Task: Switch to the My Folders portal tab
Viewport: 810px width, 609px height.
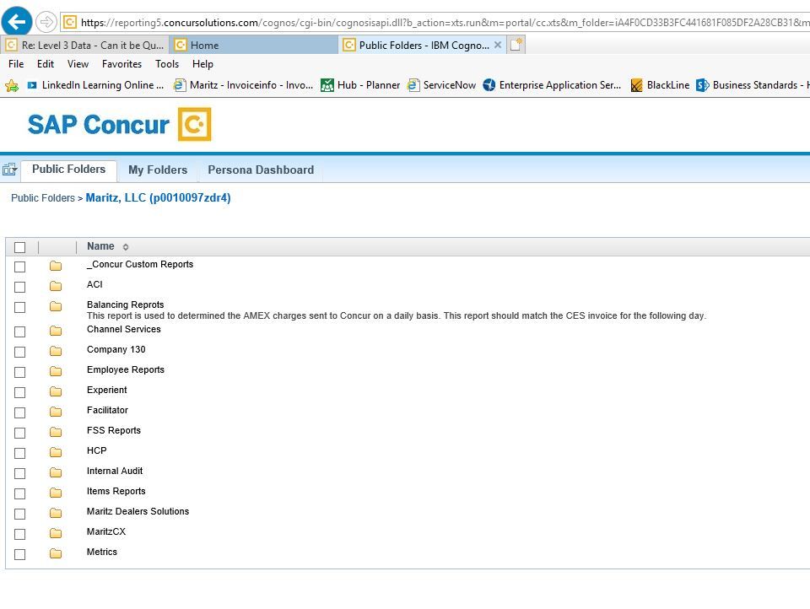Action: tap(158, 170)
